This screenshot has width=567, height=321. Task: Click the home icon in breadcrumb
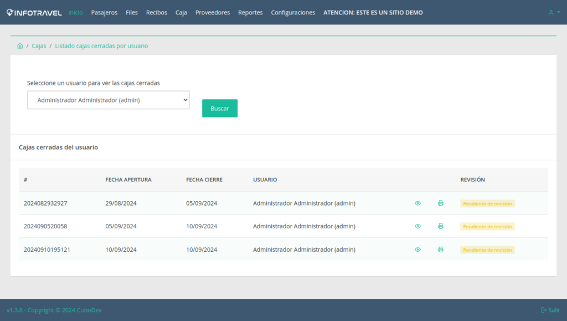[20, 46]
